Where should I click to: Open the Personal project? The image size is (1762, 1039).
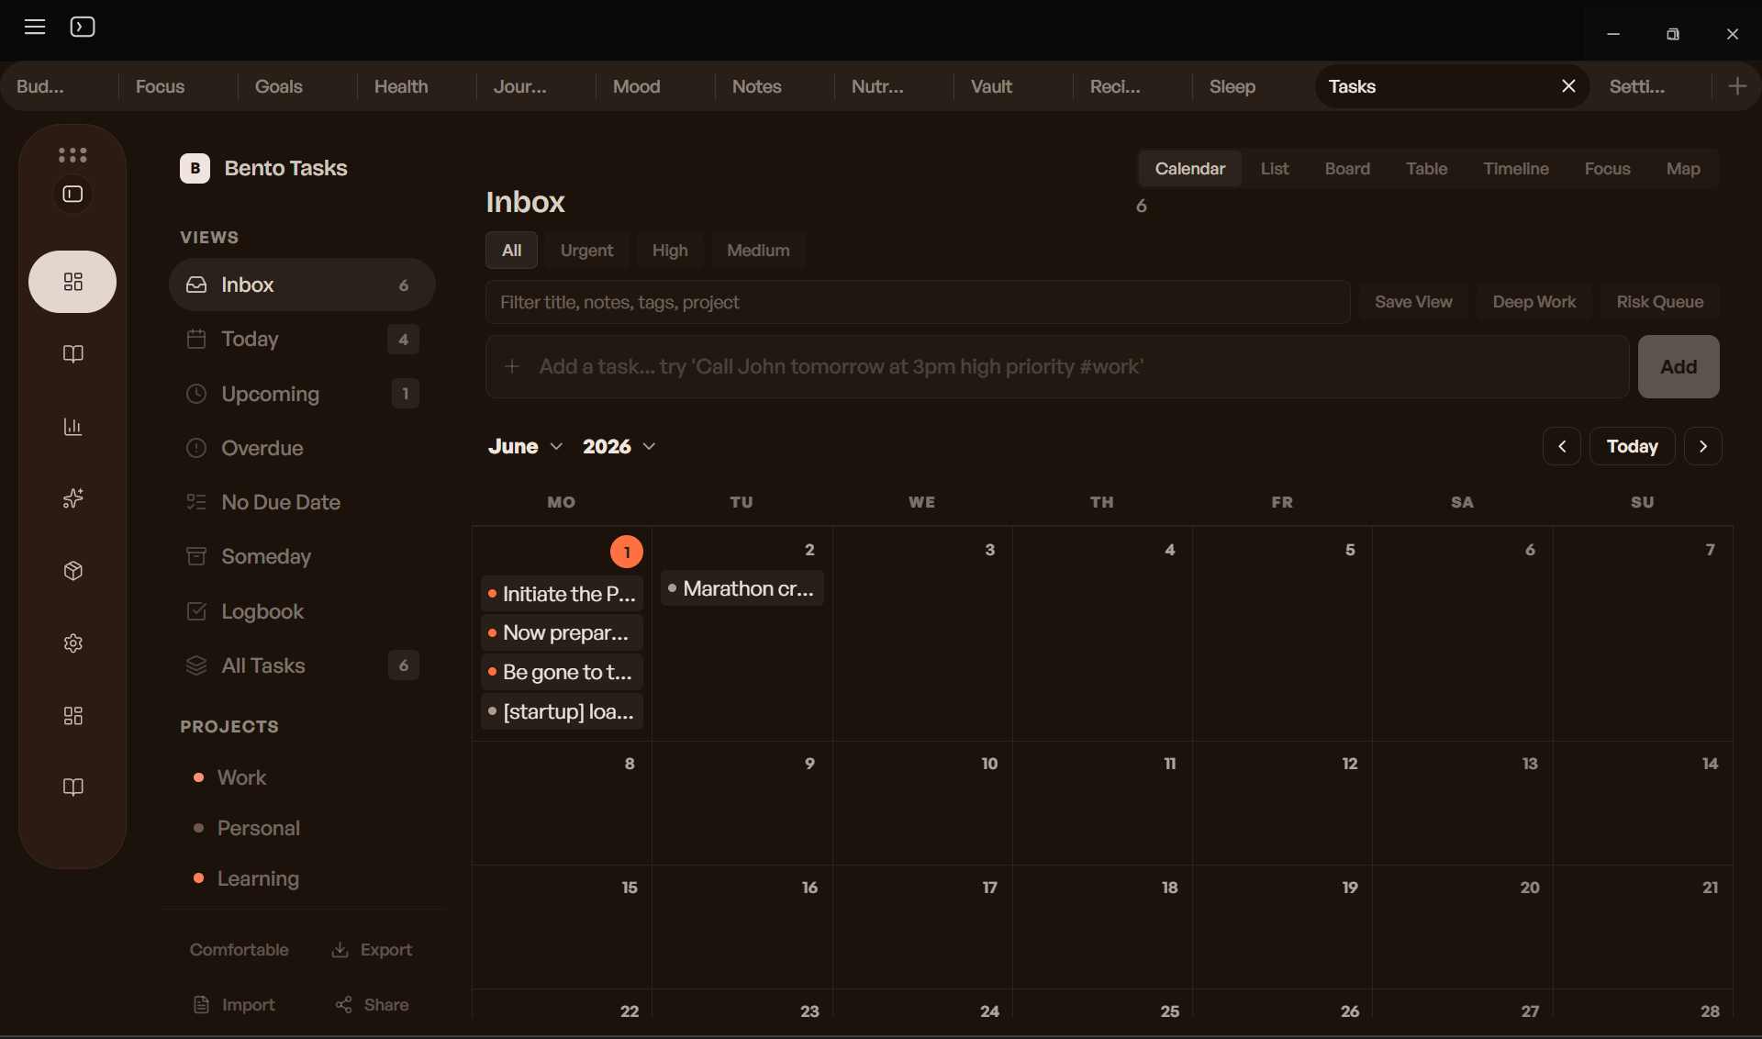coord(259,828)
